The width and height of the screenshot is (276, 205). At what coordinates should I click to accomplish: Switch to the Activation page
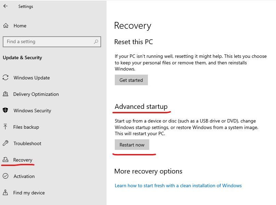tap(23, 176)
